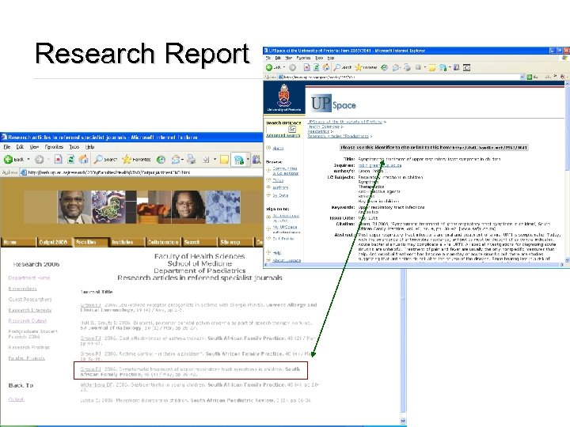
Task: Open View menu in Research articles window
Action: pos(34,147)
